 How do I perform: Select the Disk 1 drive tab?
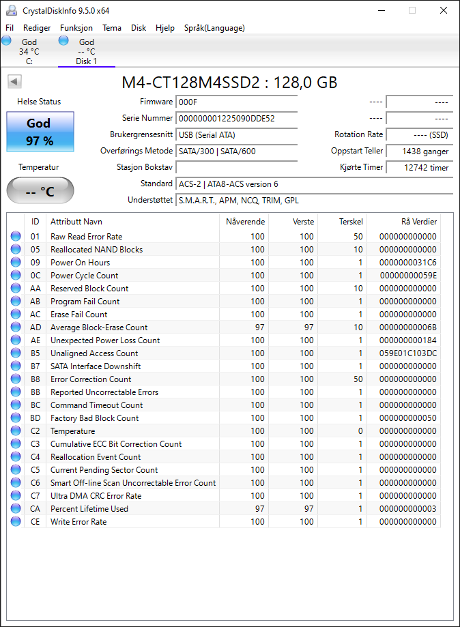(x=87, y=50)
